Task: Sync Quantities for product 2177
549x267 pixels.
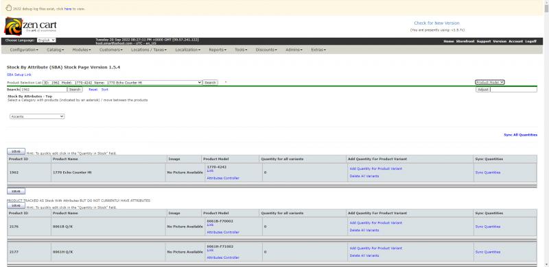Action: tap(488, 252)
